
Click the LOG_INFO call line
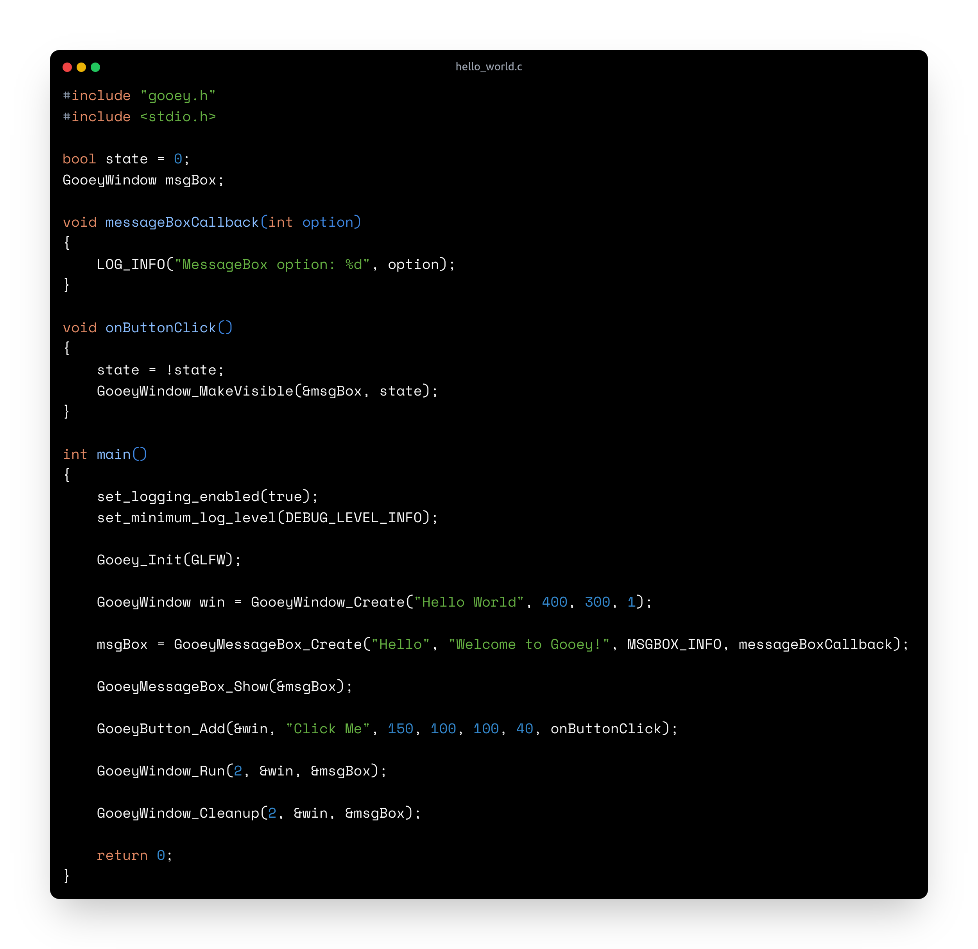tap(276, 265)
